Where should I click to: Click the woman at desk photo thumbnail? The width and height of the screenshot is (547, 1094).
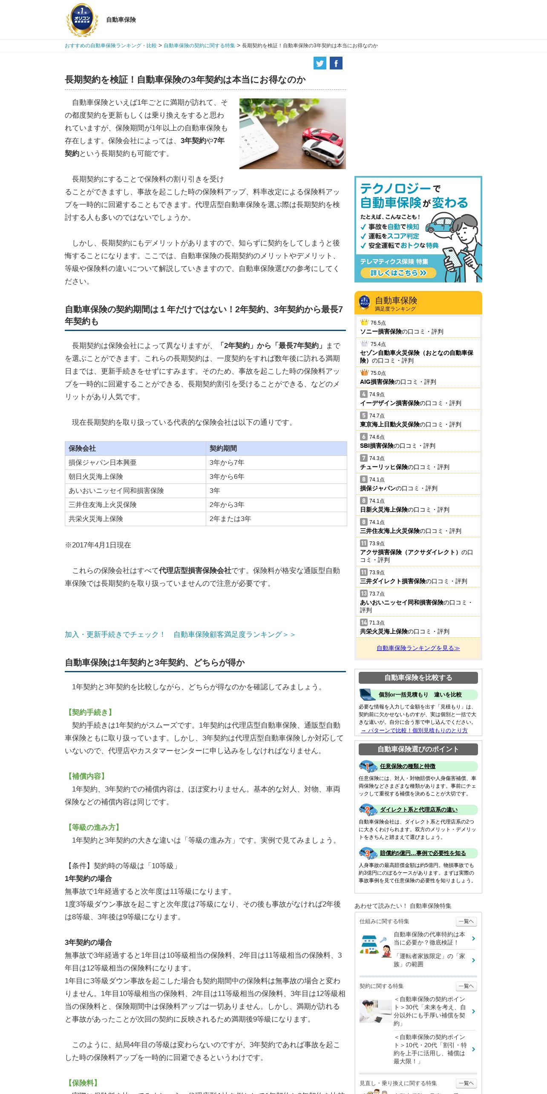[x=375, y=1011]
